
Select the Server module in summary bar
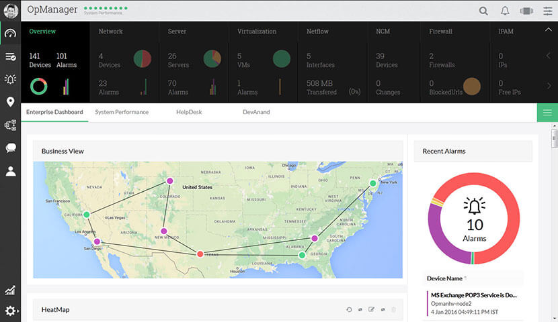[177, 32]
